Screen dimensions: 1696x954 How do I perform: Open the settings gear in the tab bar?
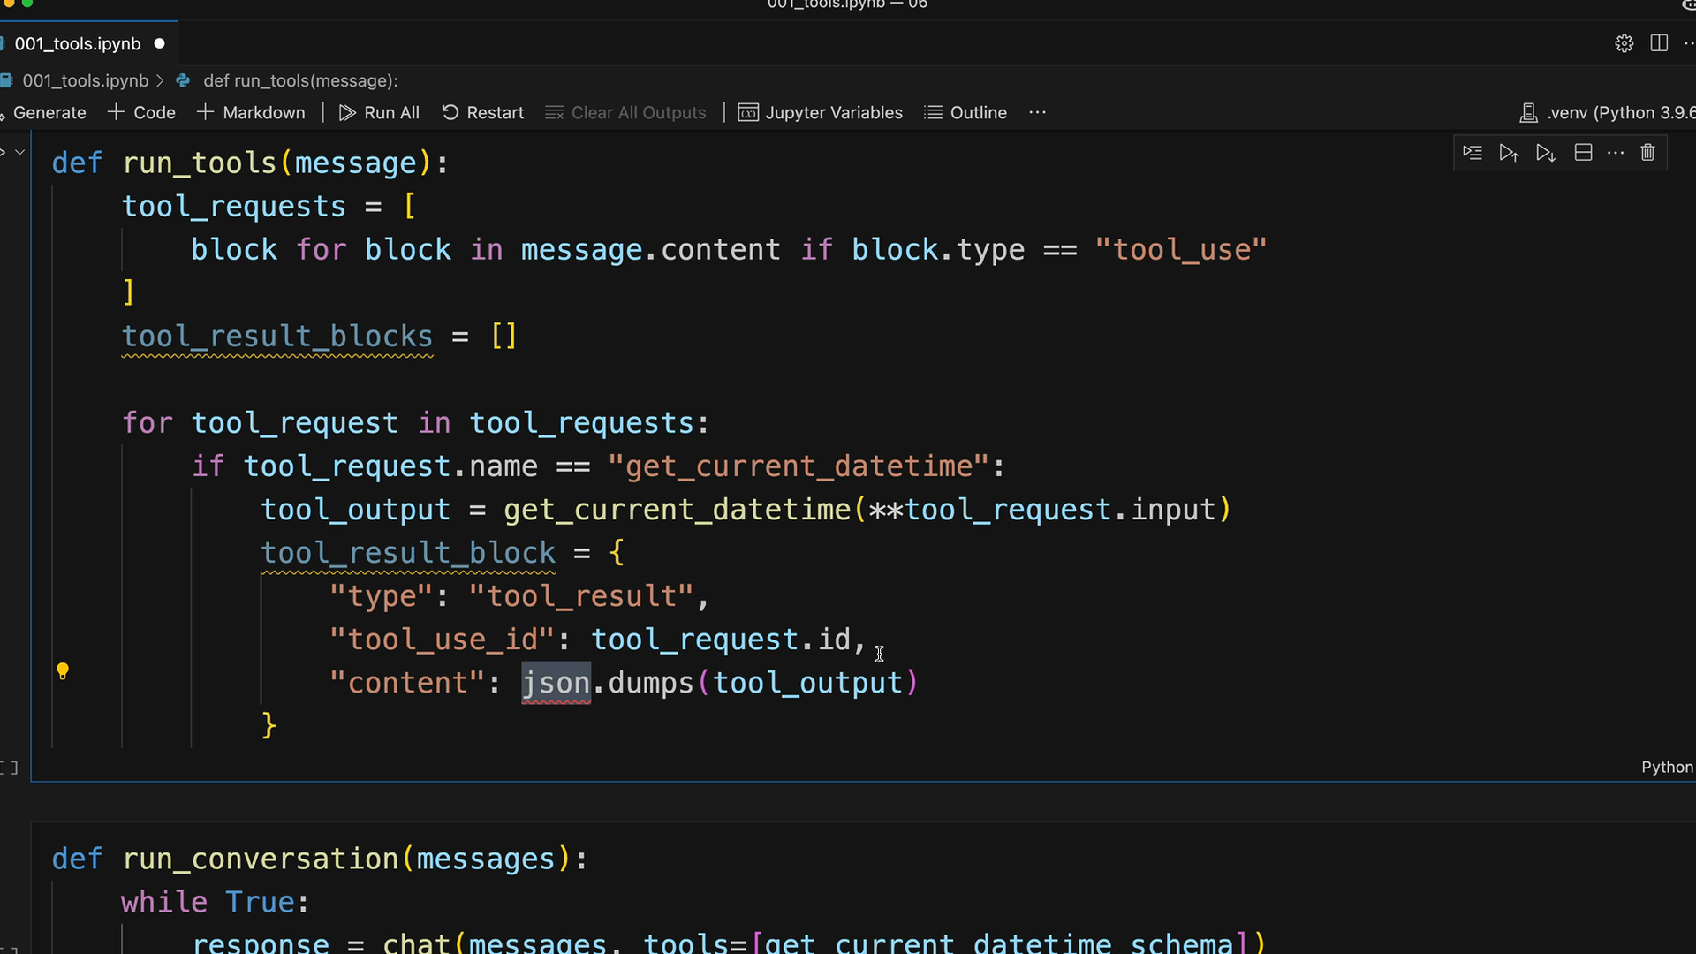tap(1624, 43)
